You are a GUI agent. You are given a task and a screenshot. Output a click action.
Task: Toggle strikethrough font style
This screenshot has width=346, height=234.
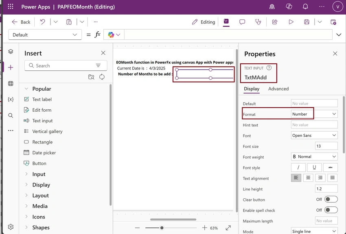[x=331, y=167]
